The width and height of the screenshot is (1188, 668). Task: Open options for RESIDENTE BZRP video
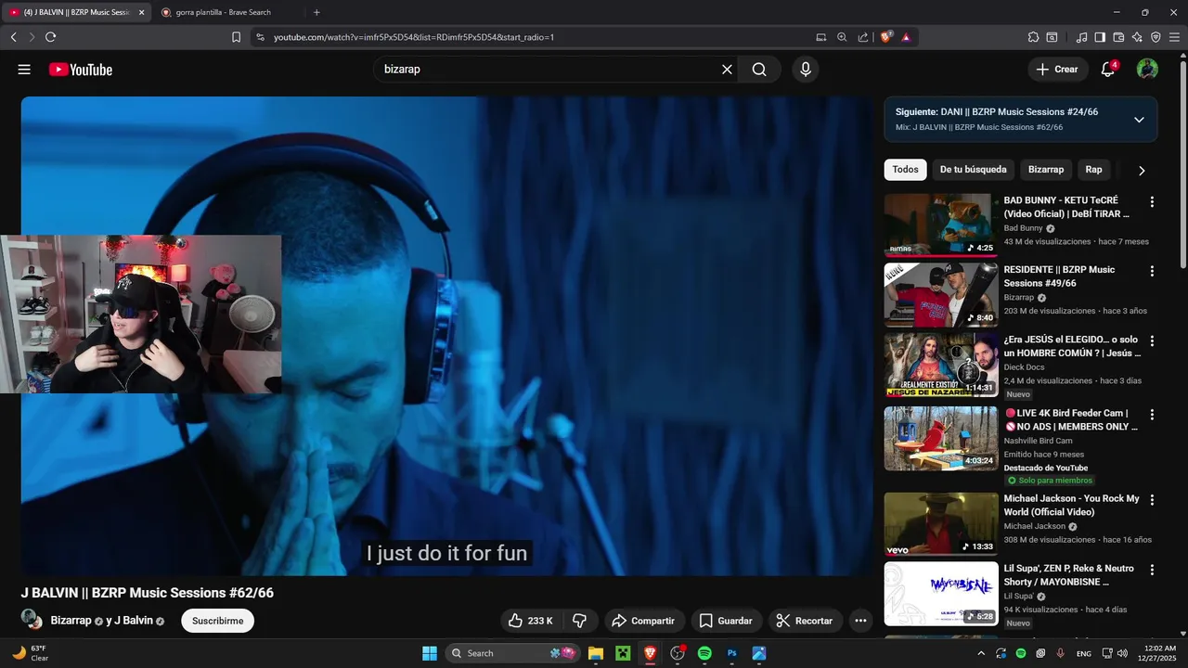tap(1152, 272)
